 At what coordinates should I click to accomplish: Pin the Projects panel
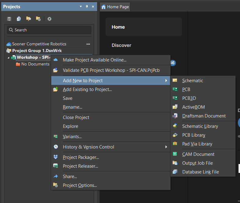87,7
